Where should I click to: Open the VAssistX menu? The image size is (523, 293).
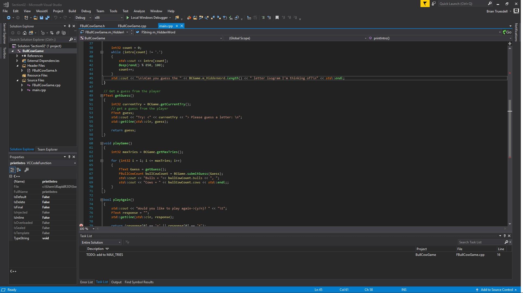42,11
